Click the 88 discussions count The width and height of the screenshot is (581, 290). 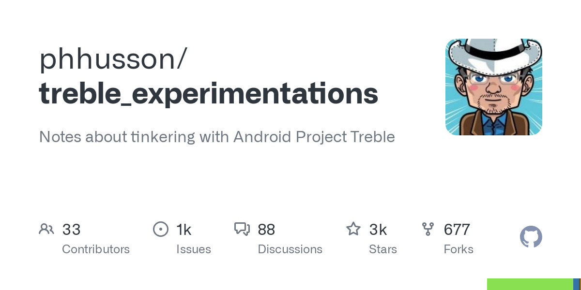point(266,230)
